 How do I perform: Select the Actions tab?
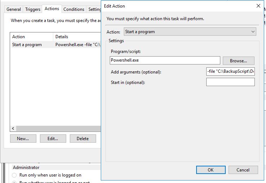click(x=52, y=9)
